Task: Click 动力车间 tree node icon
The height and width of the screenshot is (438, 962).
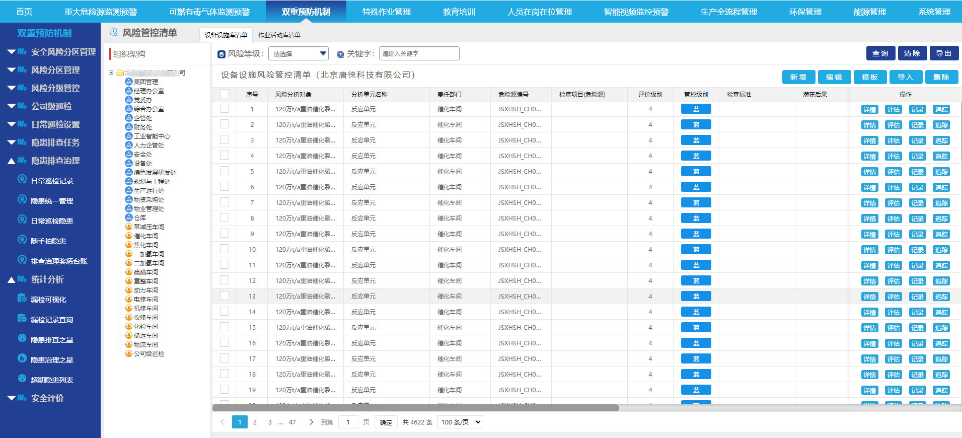Action: 129,290
